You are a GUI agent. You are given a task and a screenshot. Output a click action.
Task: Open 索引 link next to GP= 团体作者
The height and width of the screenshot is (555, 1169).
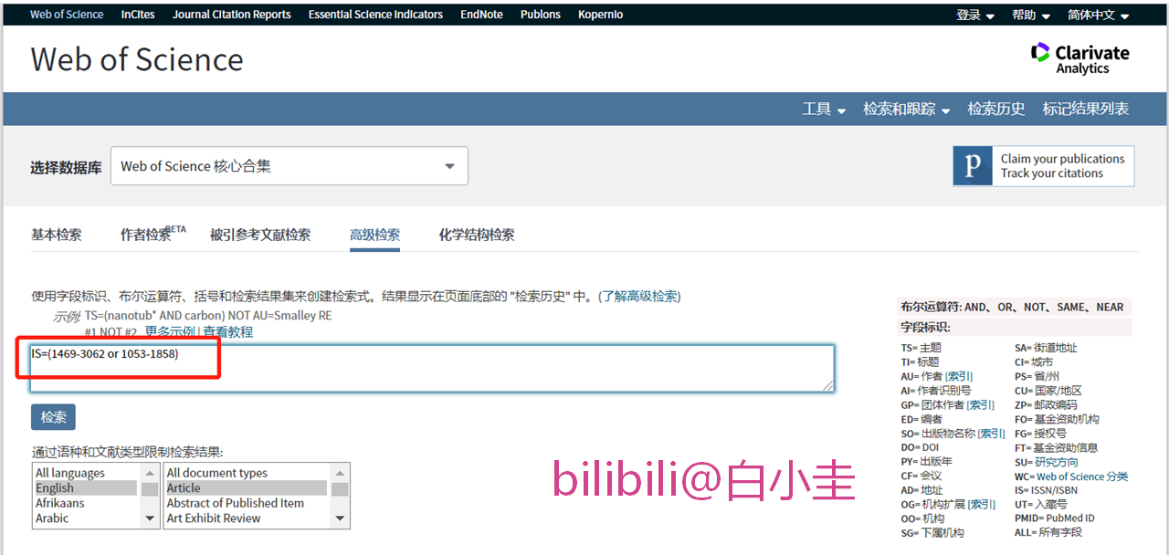[x=982, y=404]
